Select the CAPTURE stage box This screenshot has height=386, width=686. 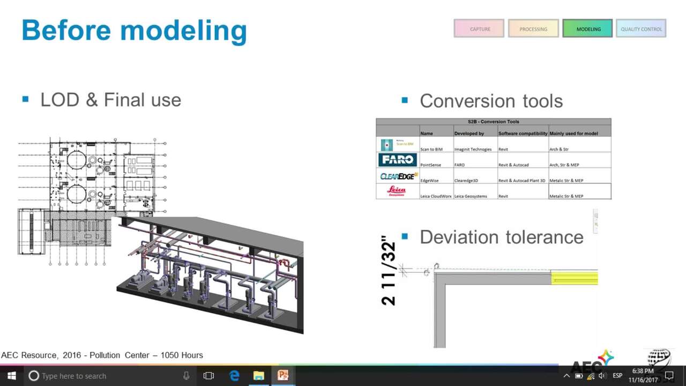479,29
